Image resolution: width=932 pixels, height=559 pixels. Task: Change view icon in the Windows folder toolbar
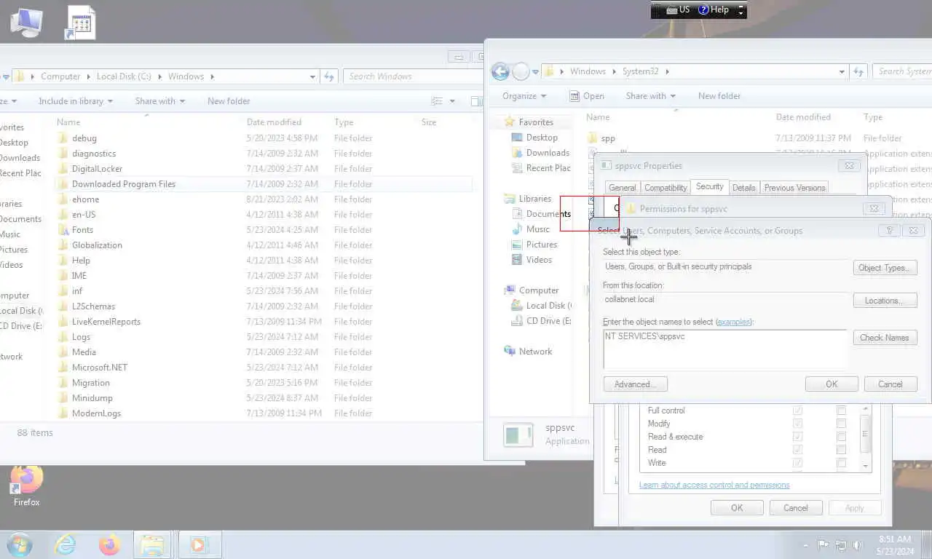(x=437, y=101)
